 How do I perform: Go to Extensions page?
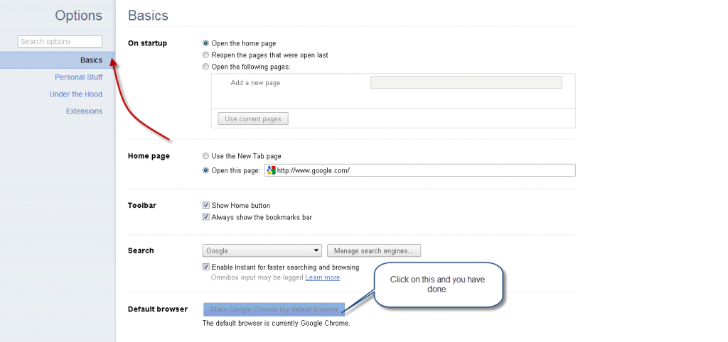tap(84, 111)
